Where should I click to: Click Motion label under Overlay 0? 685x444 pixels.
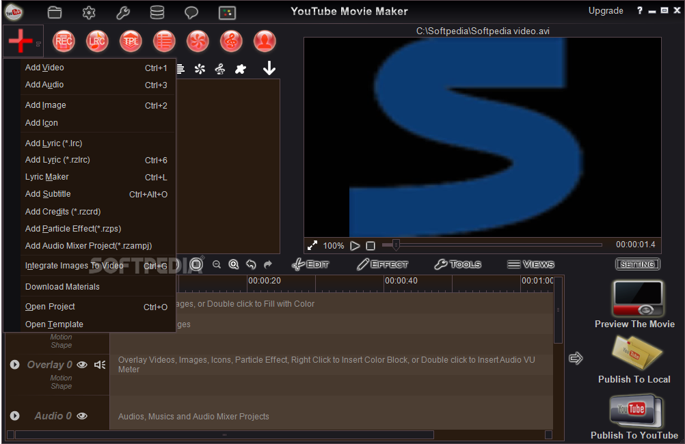pyautogui.click(x=61, y=378)
